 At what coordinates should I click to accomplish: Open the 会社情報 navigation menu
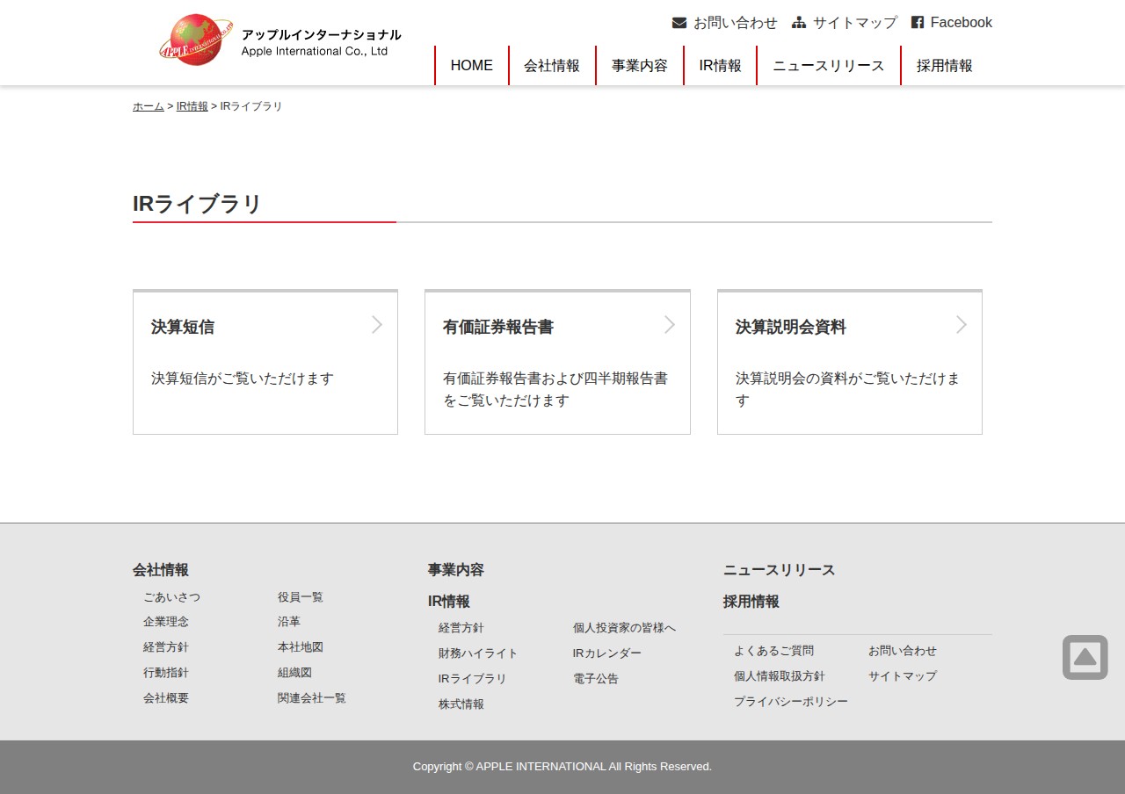tap(552, 66)
